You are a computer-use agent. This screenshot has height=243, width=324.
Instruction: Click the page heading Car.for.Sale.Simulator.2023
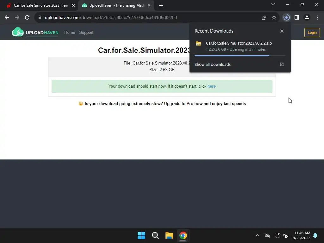coord(144,50)
